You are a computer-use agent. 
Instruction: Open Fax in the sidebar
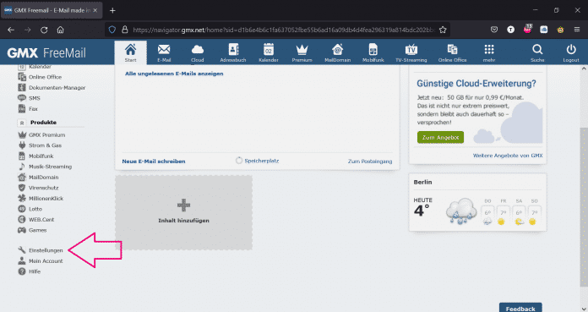pyautogui.click(x=28, y=109)
